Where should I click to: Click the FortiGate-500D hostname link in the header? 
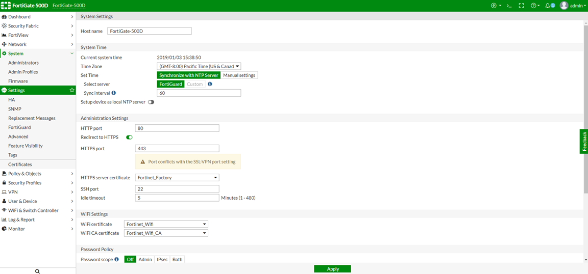coord(68,6)
